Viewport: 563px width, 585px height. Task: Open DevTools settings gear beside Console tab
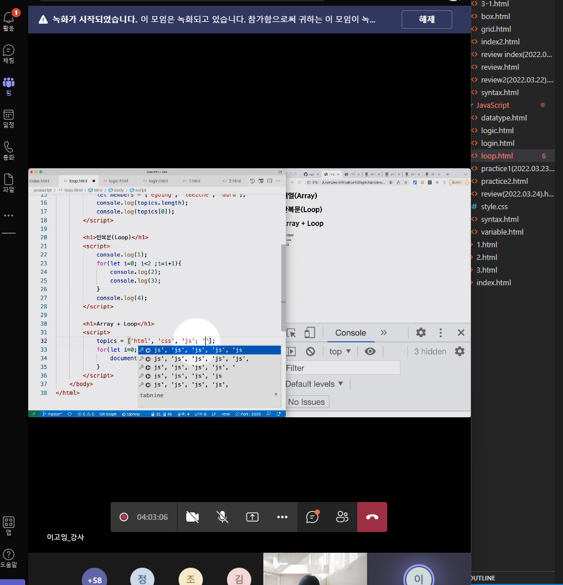point(421,333)
